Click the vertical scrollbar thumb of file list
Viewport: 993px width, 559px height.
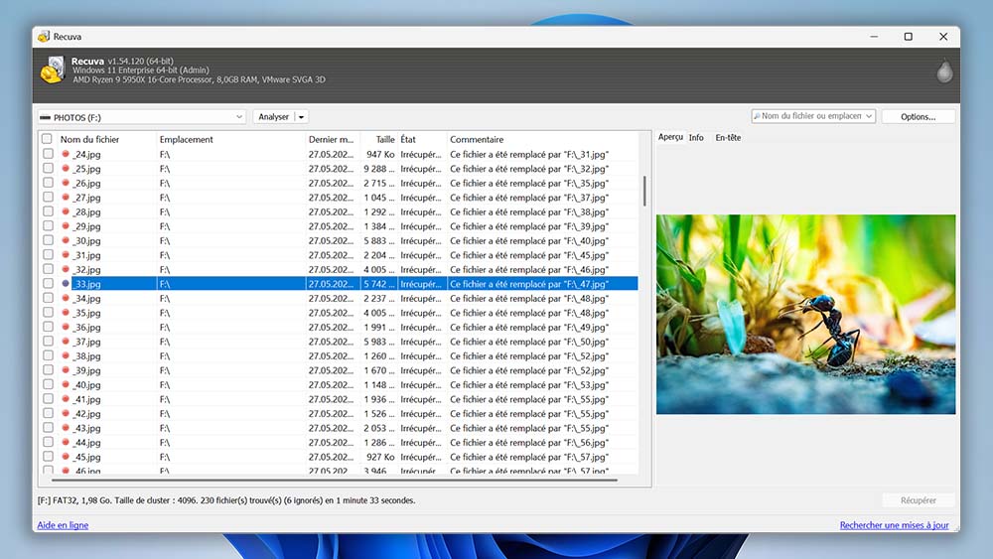tap(644, 191)
